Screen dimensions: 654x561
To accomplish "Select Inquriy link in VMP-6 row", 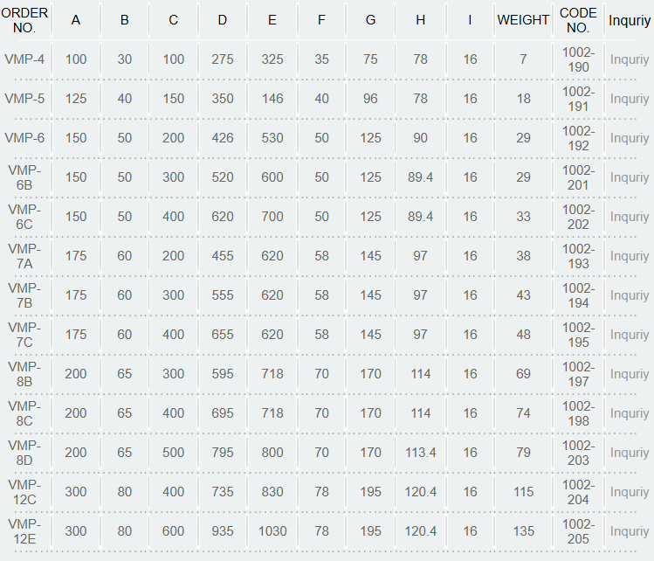I will pyautogui.click(x=629, y=138).
